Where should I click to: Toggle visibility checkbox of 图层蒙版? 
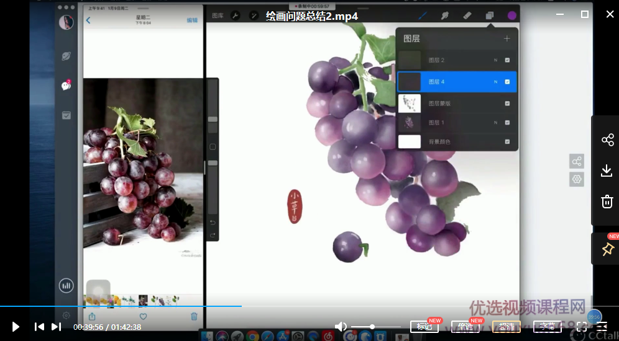[x=507, y=104]
